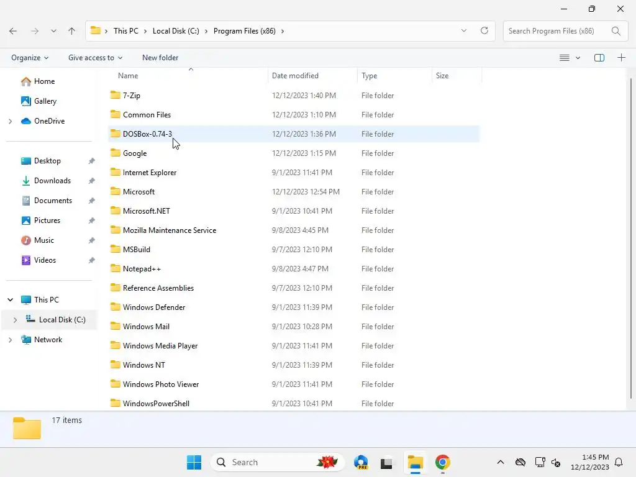
Task: Click Local Disk (C:) in breadcrumb
Action: click(x=176, y=31)
